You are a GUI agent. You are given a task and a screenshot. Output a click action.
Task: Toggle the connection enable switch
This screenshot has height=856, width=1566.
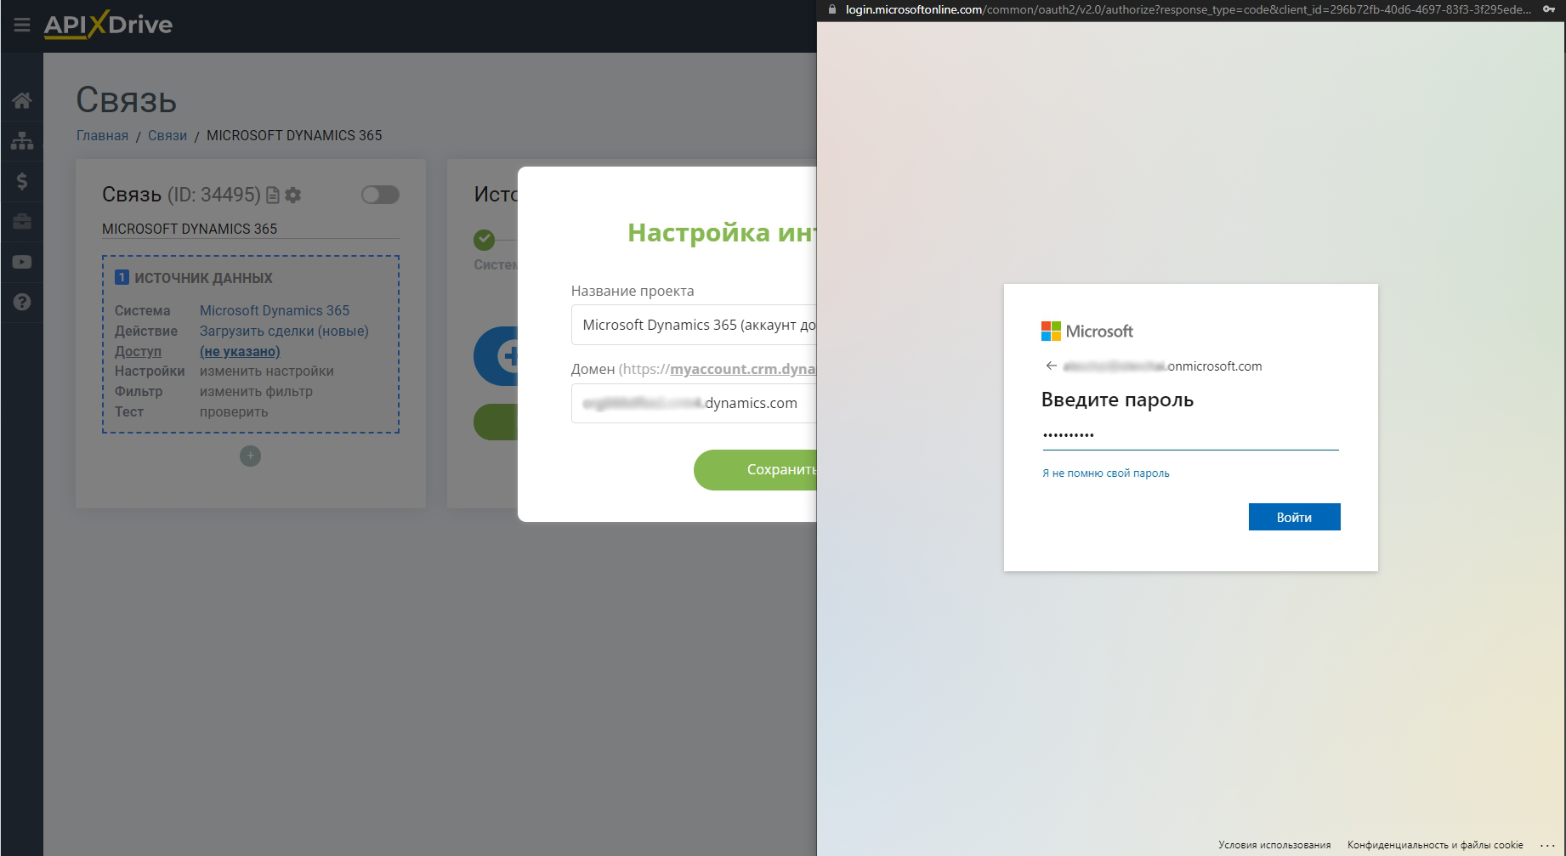pyautogui.click(x=380, y=195)
